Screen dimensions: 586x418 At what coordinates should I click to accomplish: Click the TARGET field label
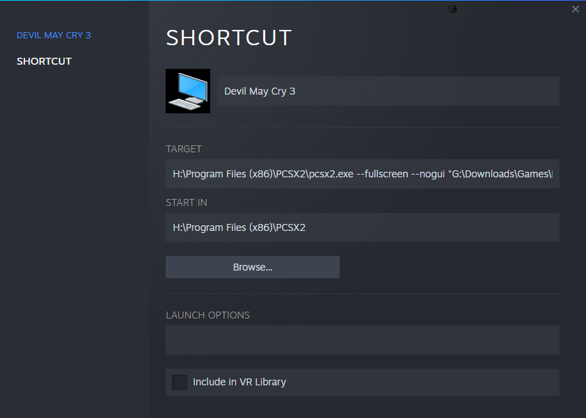pyautogui.click(x=184, y=149)
